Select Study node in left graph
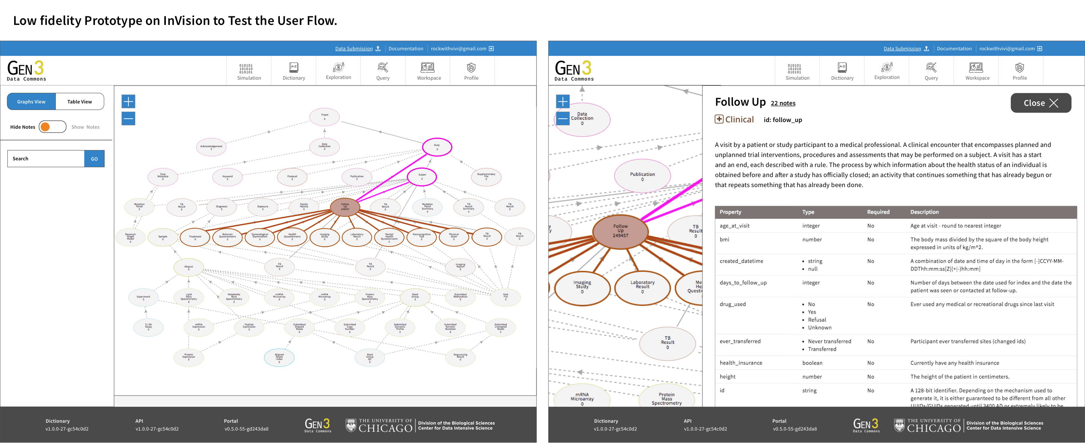This screenshot has width=1085, height=444. pyautogui.click(x=437, y=147)
